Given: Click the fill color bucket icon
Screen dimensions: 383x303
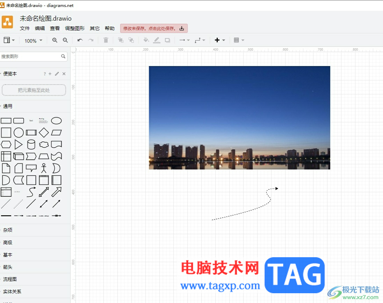Looking at the screenshot, I should coord(146,40).
